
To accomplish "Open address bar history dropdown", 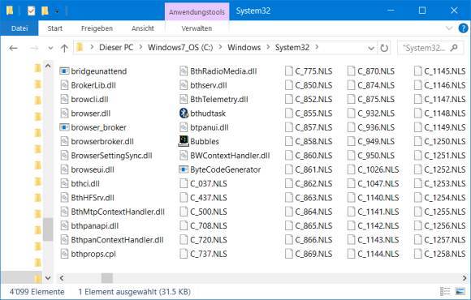I will [371, 49].
